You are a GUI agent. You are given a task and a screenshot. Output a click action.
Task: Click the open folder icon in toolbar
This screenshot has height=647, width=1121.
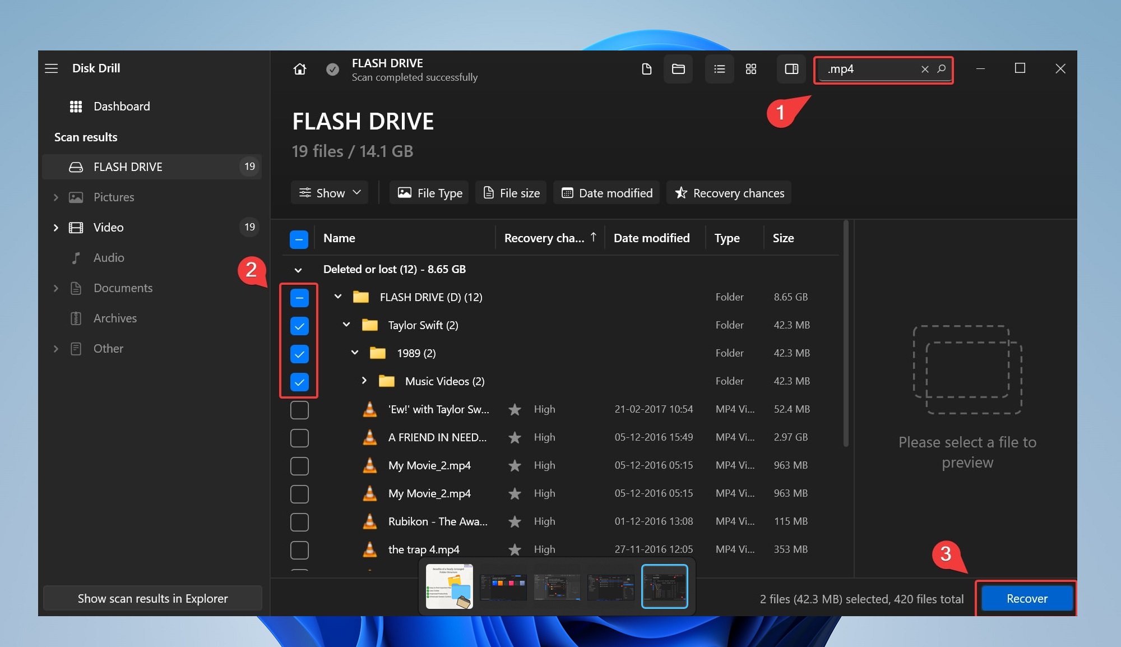pyautogui.click(x=678, y=68)
